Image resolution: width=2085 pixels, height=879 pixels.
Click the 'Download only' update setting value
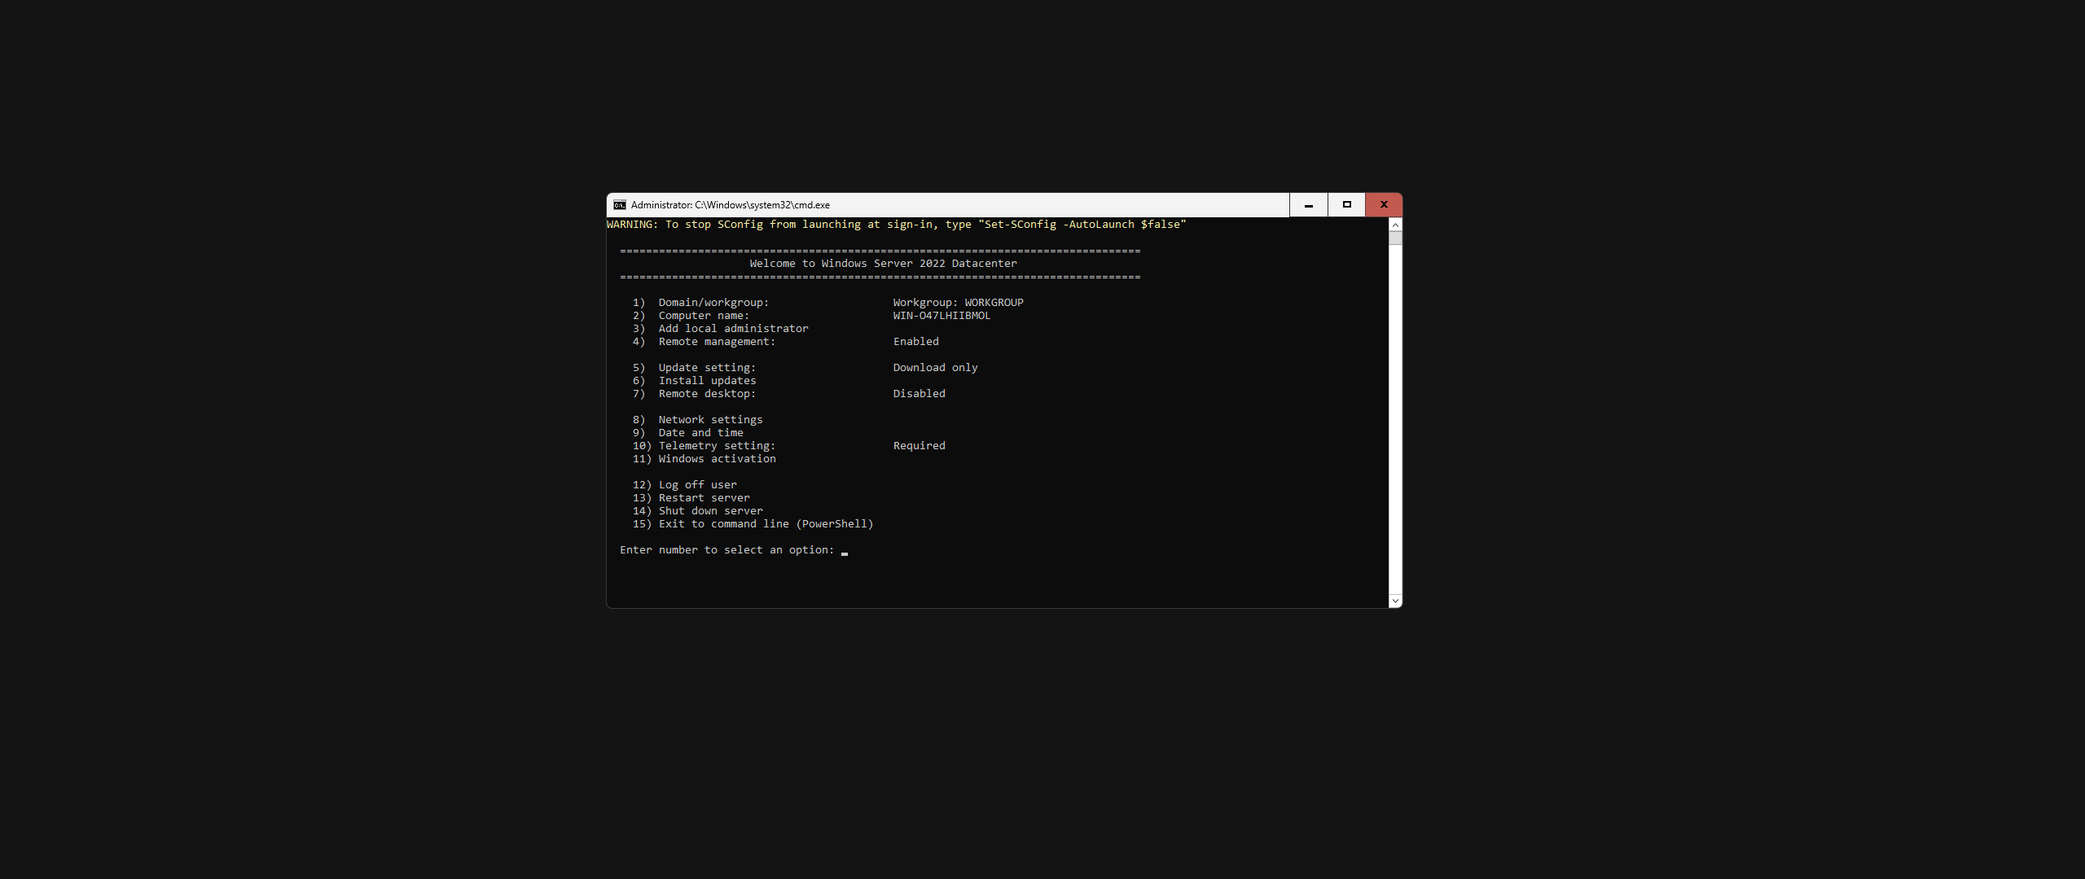click(935, 368)
